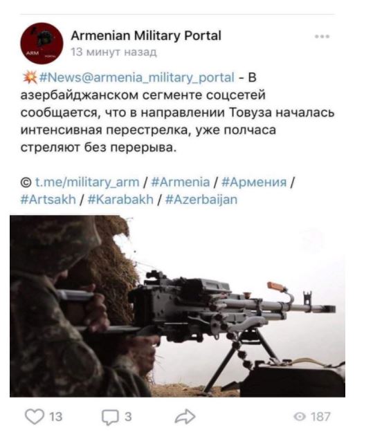
Task: Open comments via speech bubble icon
Action: tap(110, 417)
